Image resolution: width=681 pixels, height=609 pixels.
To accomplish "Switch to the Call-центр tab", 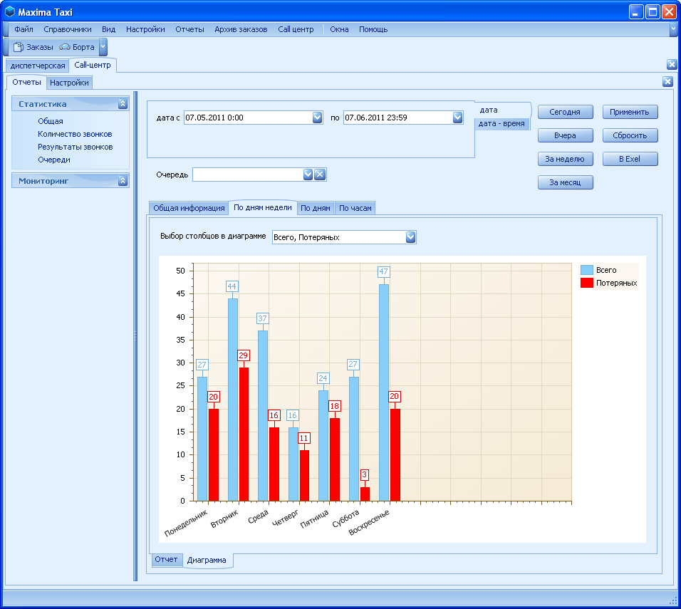I will [93, 65].
